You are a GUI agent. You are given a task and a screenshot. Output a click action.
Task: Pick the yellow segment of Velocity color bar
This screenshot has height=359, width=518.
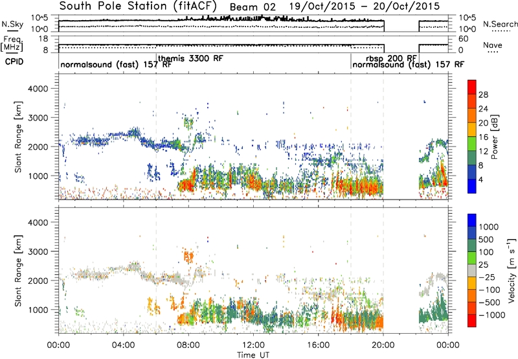[x=471, y=283]
